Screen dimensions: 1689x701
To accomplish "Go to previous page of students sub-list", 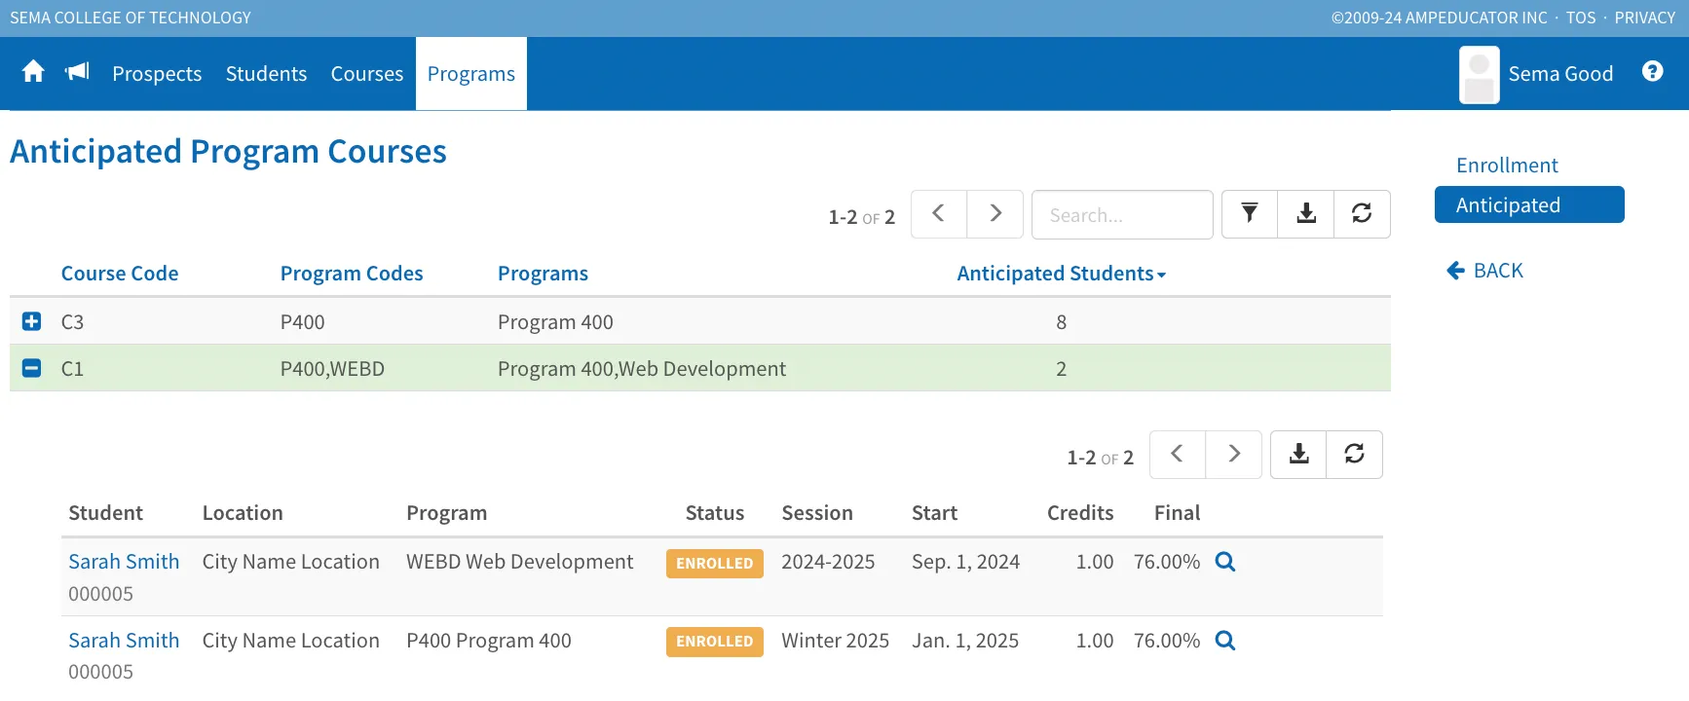I will [x=1178, y=455].
